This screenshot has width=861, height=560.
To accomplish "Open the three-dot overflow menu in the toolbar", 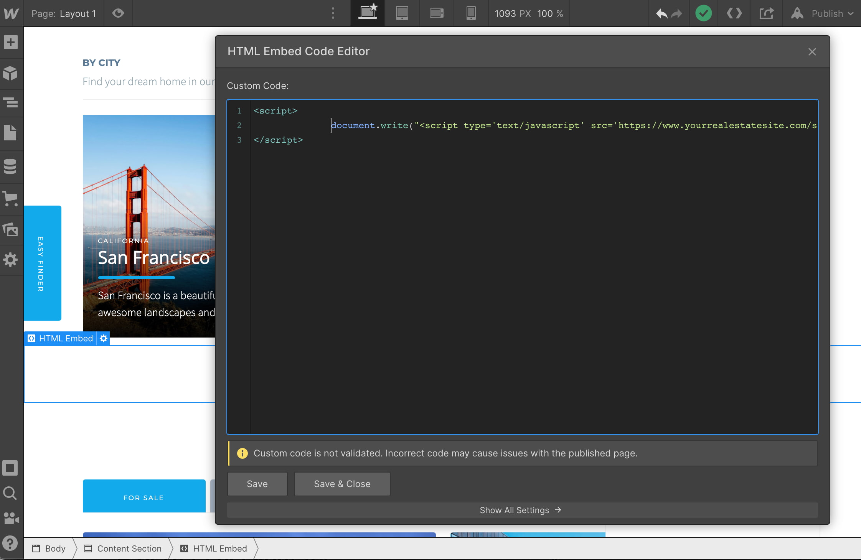I will click(x=333, y=13).
